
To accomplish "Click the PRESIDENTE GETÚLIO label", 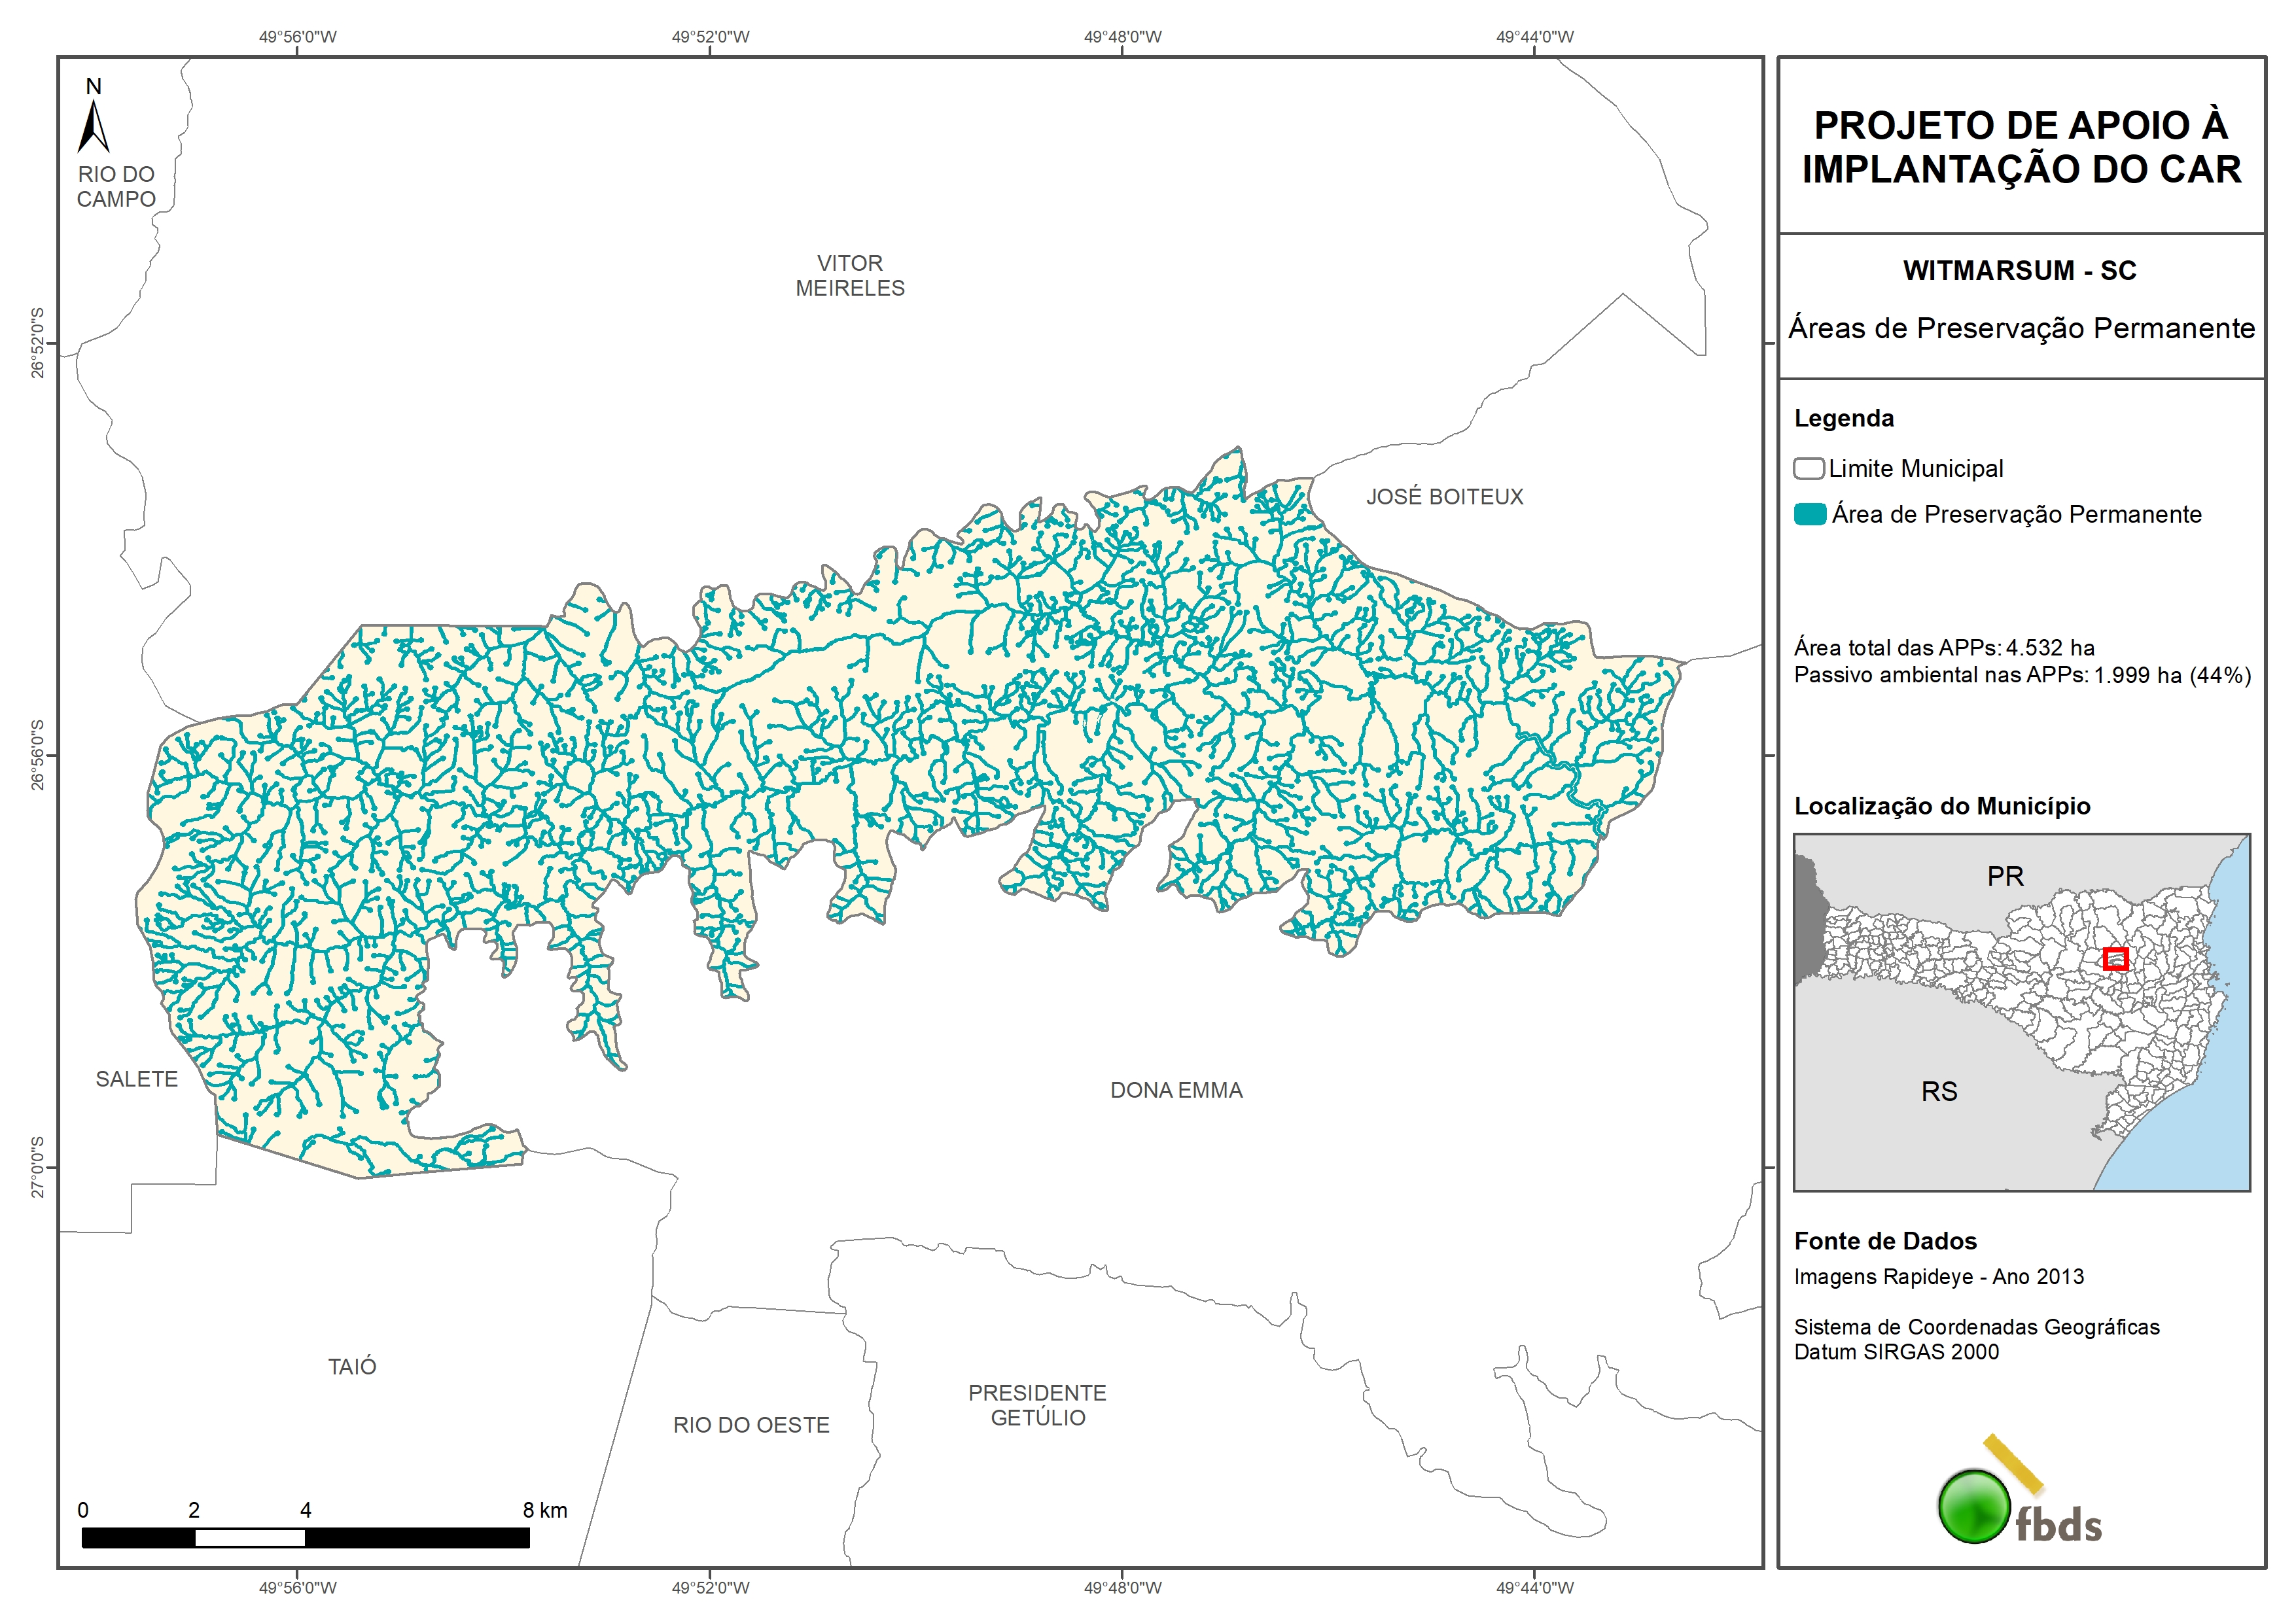I will (1037, 1405).
